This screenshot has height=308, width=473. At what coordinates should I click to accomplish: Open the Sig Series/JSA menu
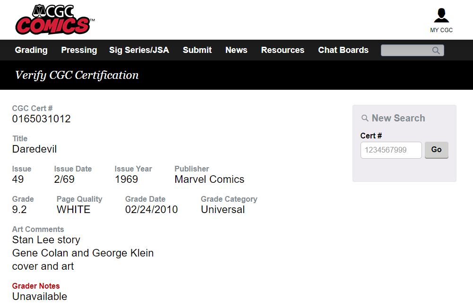(x=139, y=50)
